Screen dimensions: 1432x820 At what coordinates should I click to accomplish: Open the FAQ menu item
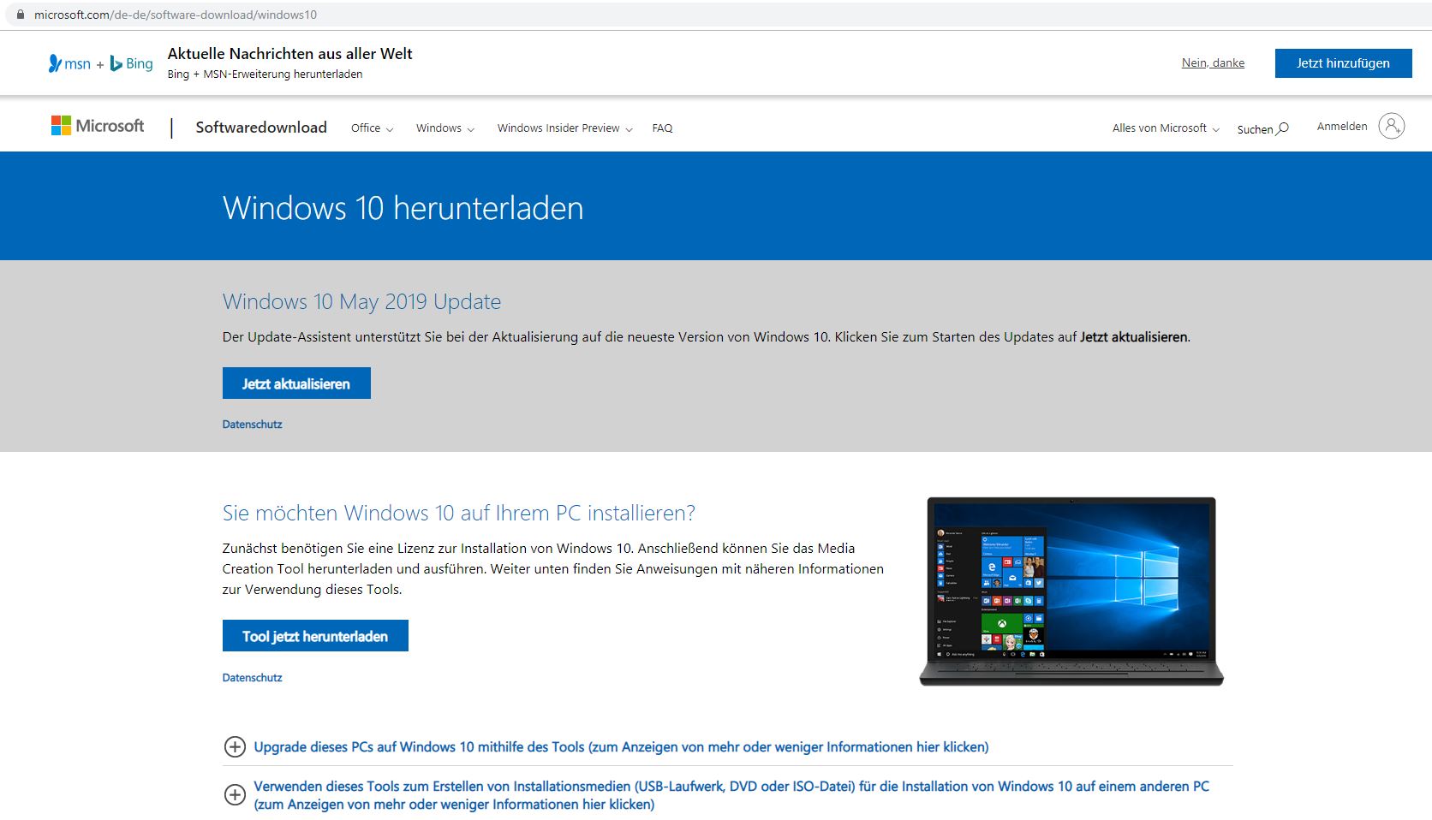click(x=662, y=128)
